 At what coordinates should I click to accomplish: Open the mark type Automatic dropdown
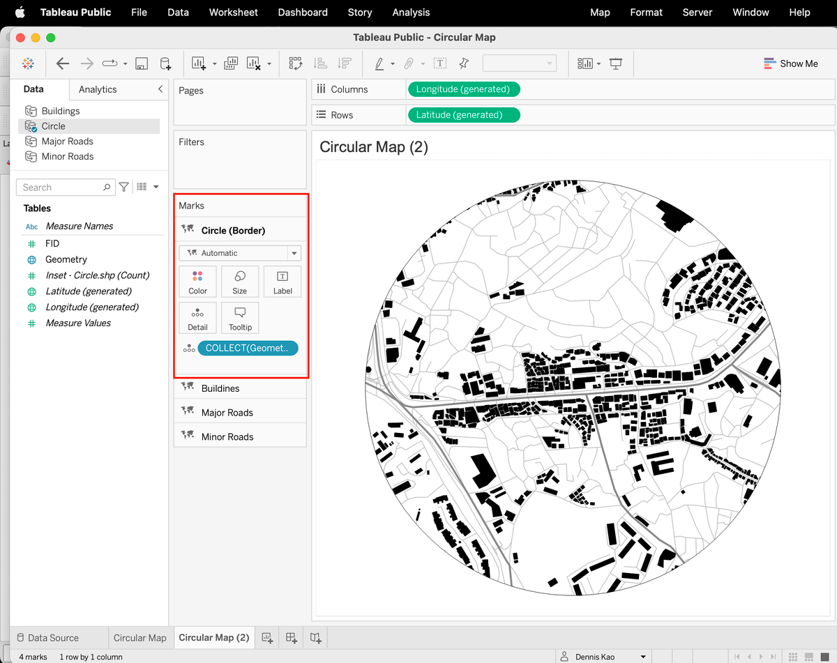240,253
